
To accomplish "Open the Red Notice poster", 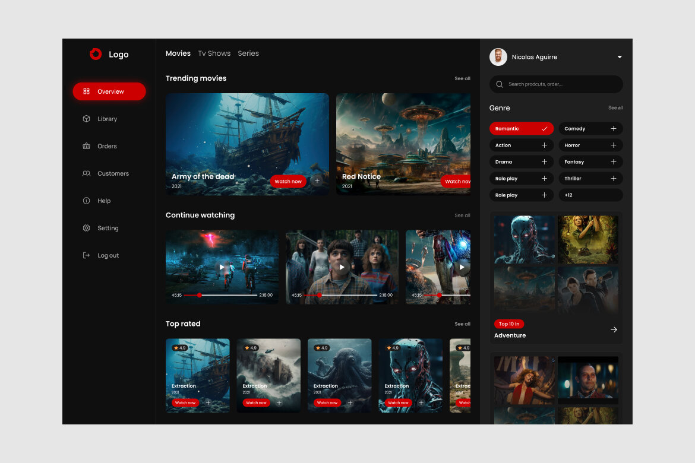I will (x=403, y=144).
